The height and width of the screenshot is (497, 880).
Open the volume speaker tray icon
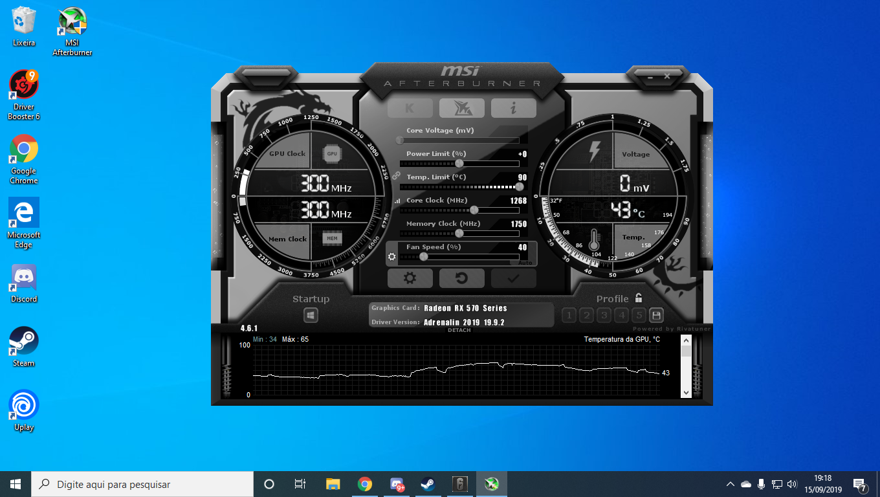(793, 484)
